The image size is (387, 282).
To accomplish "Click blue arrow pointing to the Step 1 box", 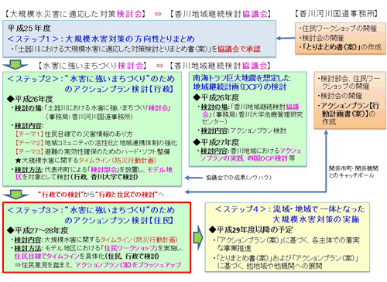I will coord(286,39).
